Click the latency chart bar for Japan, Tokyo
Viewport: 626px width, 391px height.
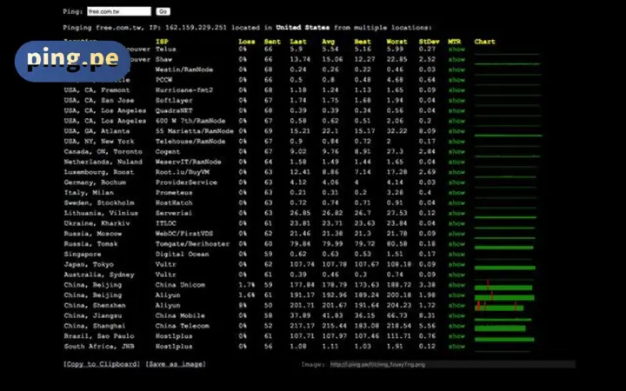(504, 268)
